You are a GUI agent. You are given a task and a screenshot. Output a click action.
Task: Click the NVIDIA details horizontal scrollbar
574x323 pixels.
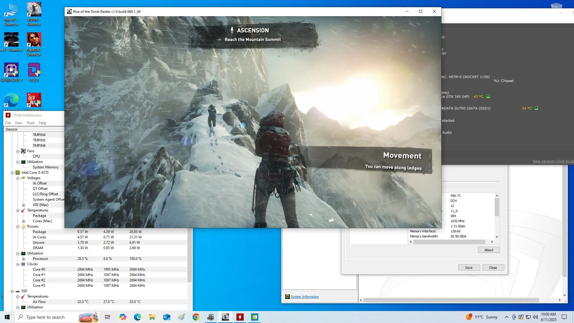point(449,242)
